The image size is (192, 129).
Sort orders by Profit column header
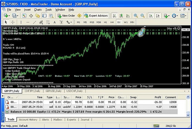coord(150,97)
